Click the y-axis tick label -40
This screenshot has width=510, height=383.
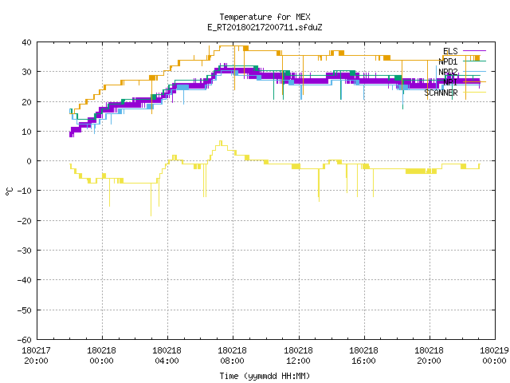[x=25, y=280]
